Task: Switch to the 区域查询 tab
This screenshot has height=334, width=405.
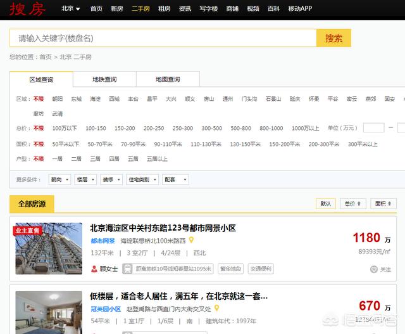Action: tap(41, 79)
